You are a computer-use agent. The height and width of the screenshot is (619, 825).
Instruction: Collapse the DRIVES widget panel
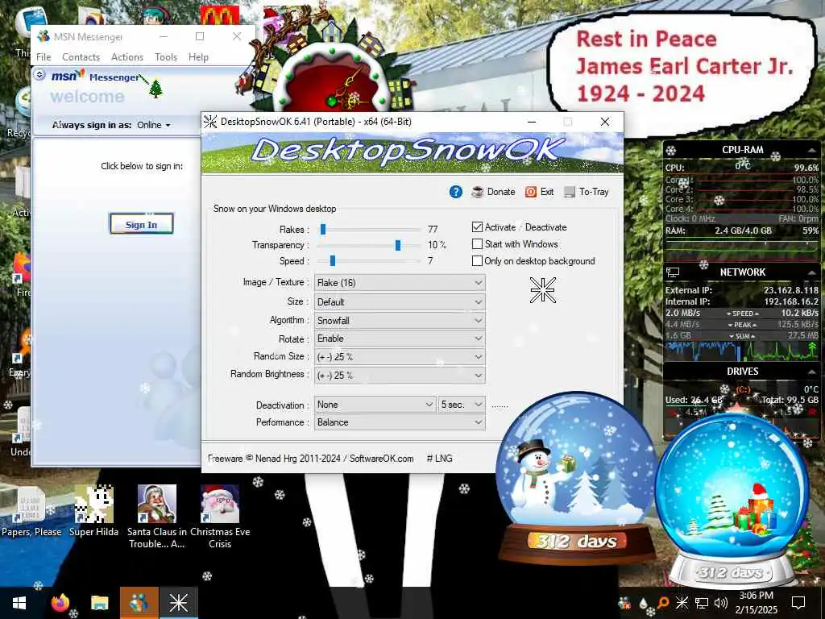[812, 371]
